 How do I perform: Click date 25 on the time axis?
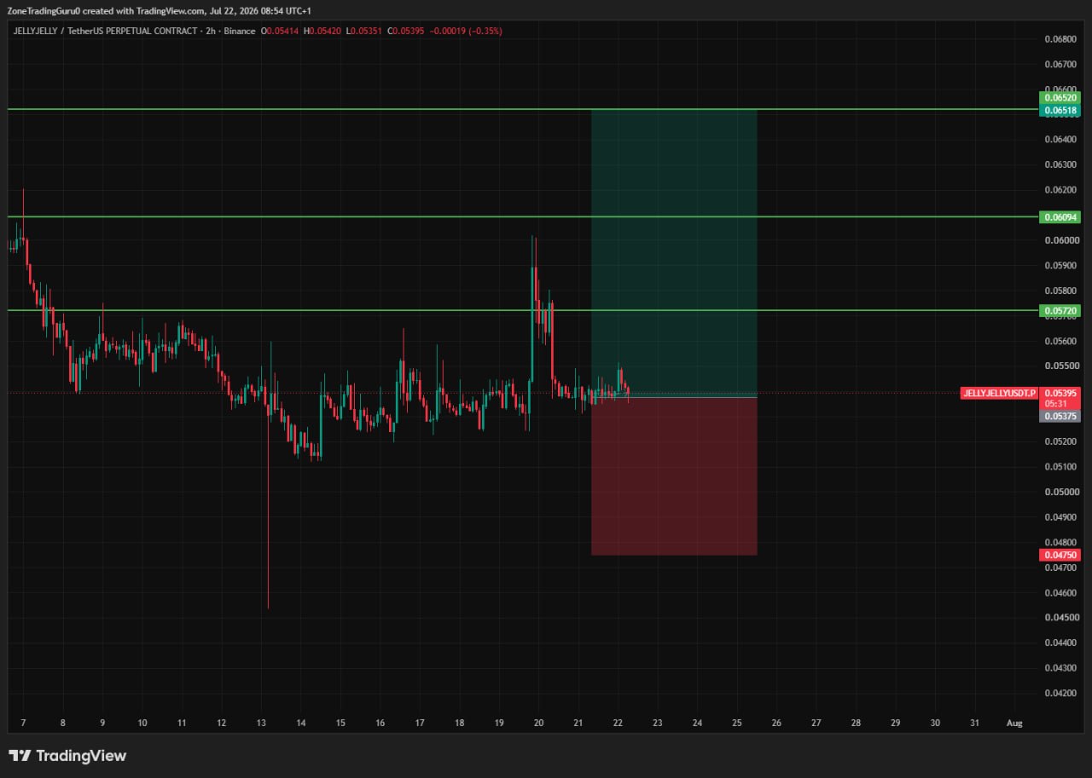(x=737, y=723)
